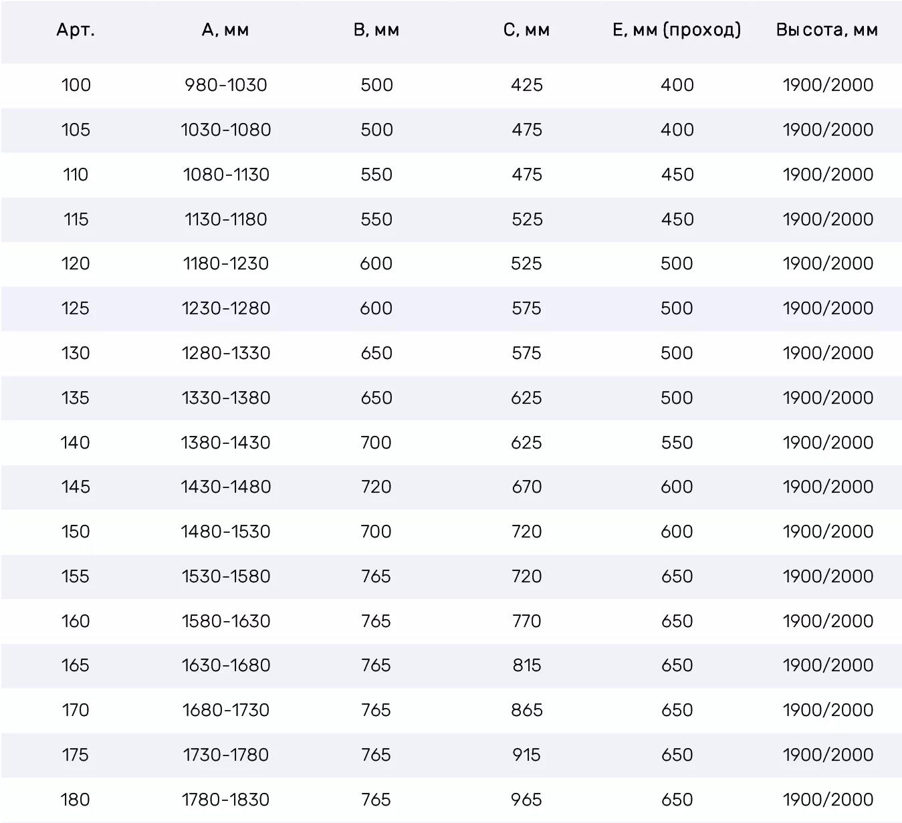
Task: Click the E value 550 cell
Action: (677, 443)
